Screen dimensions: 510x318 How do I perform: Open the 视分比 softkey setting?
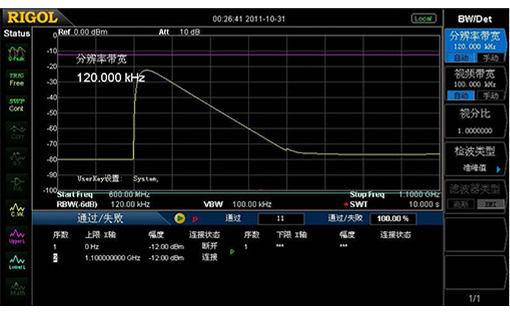pos(475,121)
